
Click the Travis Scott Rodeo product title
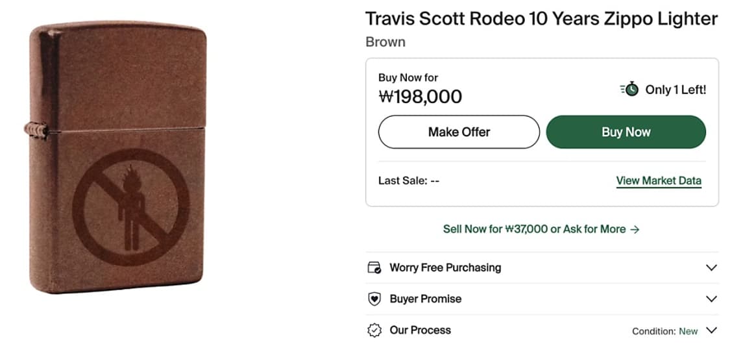[x=541, y=19]
